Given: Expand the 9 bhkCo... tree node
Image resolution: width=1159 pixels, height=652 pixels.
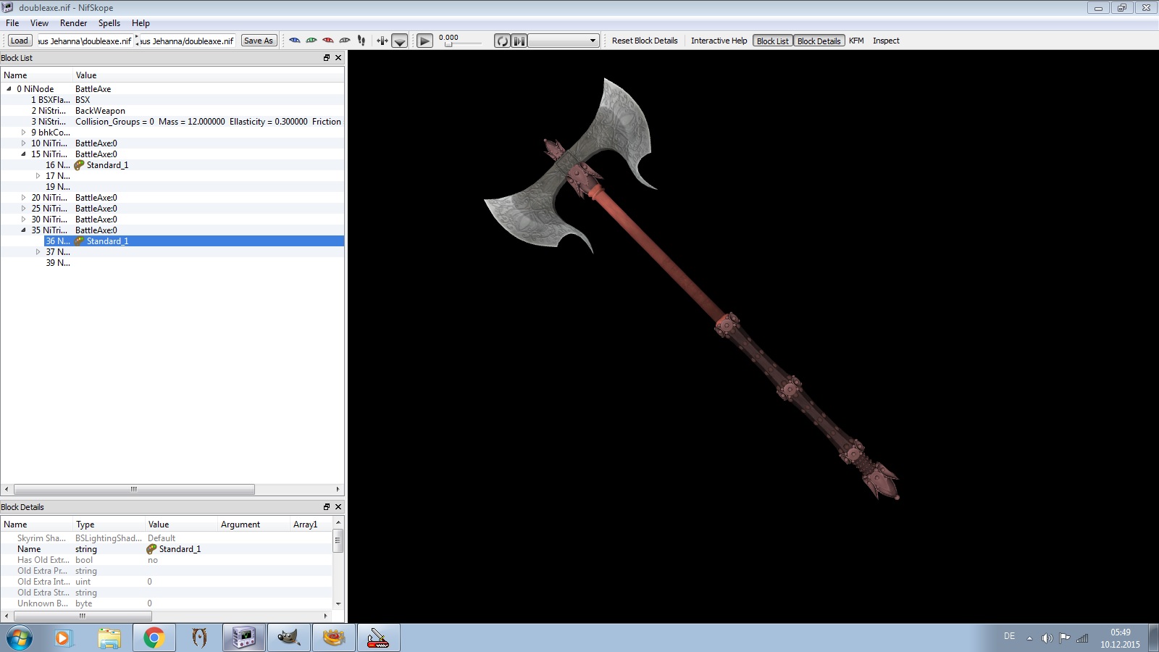Looking at the screenshot, I should [23, 133].
